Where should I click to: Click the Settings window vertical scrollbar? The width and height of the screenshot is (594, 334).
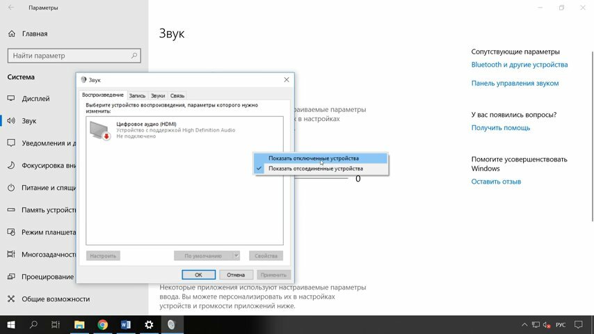point(592,136)
